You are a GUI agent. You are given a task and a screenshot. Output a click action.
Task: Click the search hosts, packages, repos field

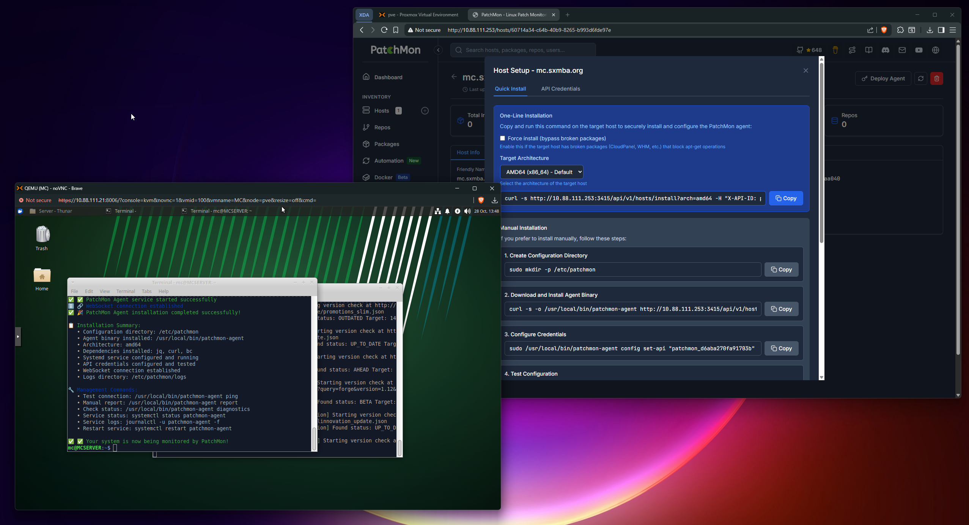(x=523, y=50)
